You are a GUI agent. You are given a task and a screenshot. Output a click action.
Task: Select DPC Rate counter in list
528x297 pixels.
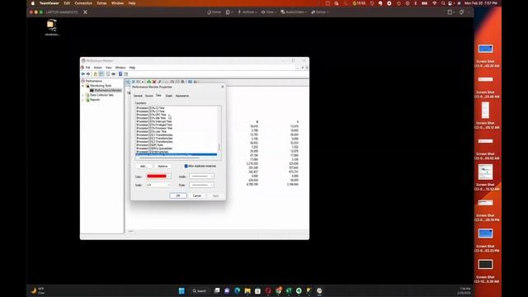[150, 145]
